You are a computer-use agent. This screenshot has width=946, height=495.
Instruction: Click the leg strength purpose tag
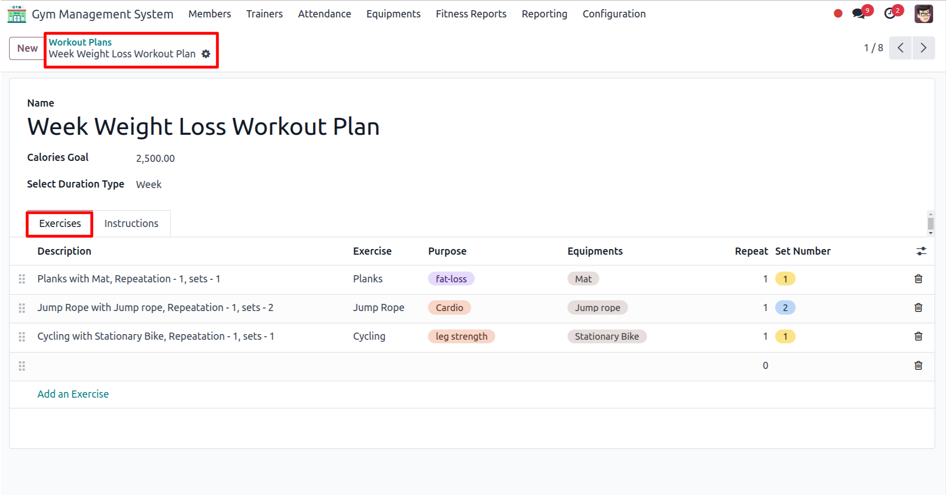[461, 336]
